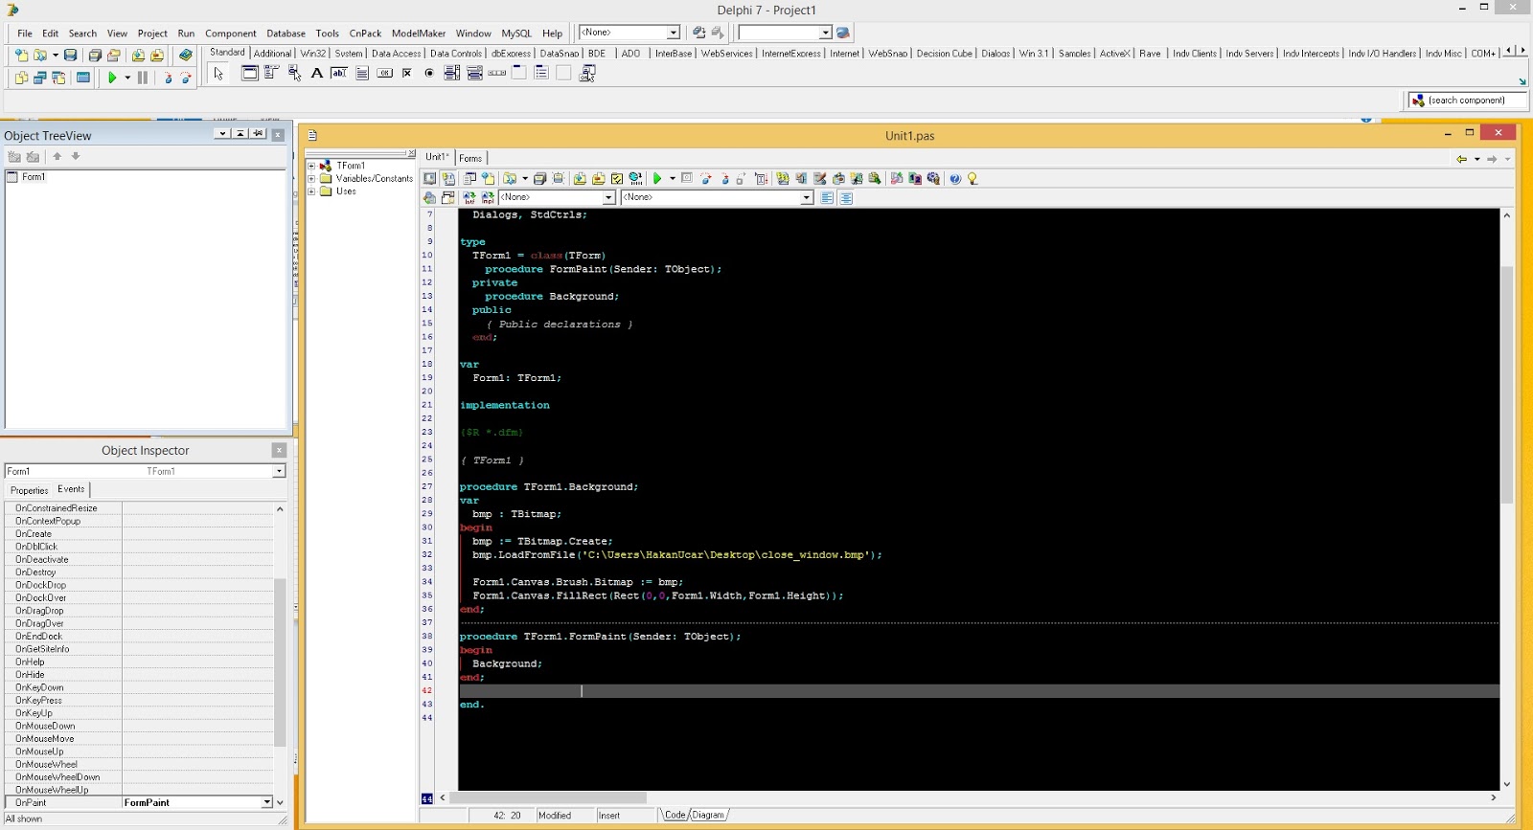Select the Frames component in the palette

pyautogui.click(x=249, y=73)
